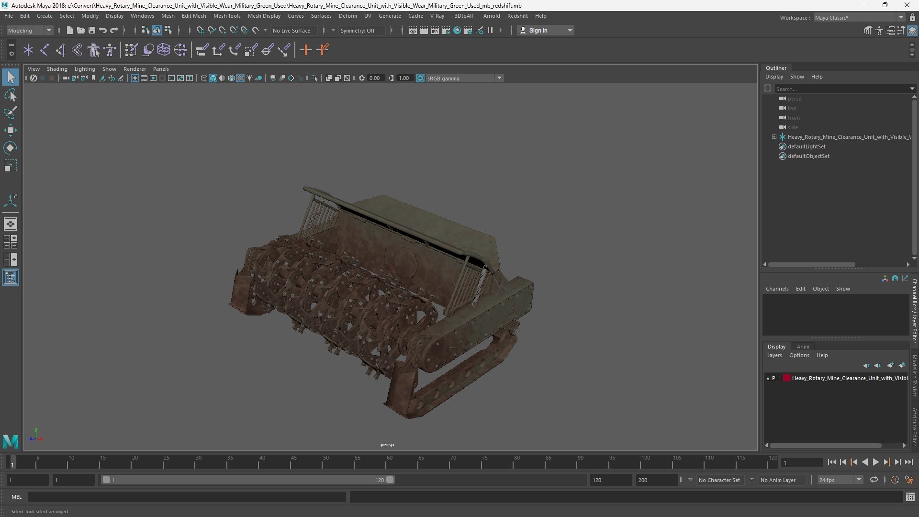Toggle the Outliner layout icon
The image size is (919, 517).
point(10,278)
